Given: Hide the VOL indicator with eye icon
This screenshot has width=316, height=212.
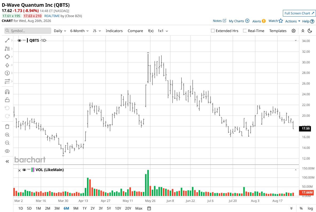Looking at the screenshot, I should pos(24,170).
